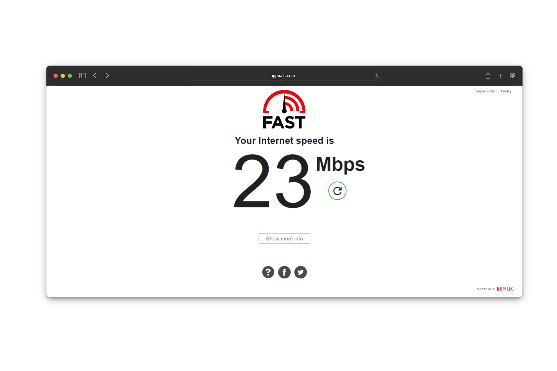Go back to the previous page

(95, 76)
